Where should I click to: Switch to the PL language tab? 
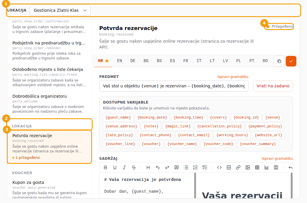(x=239, y=61)
